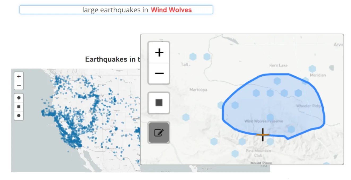Zoom in on the large inset map
The width and height of the screenshot is (351, 180).
pos(159,53)
